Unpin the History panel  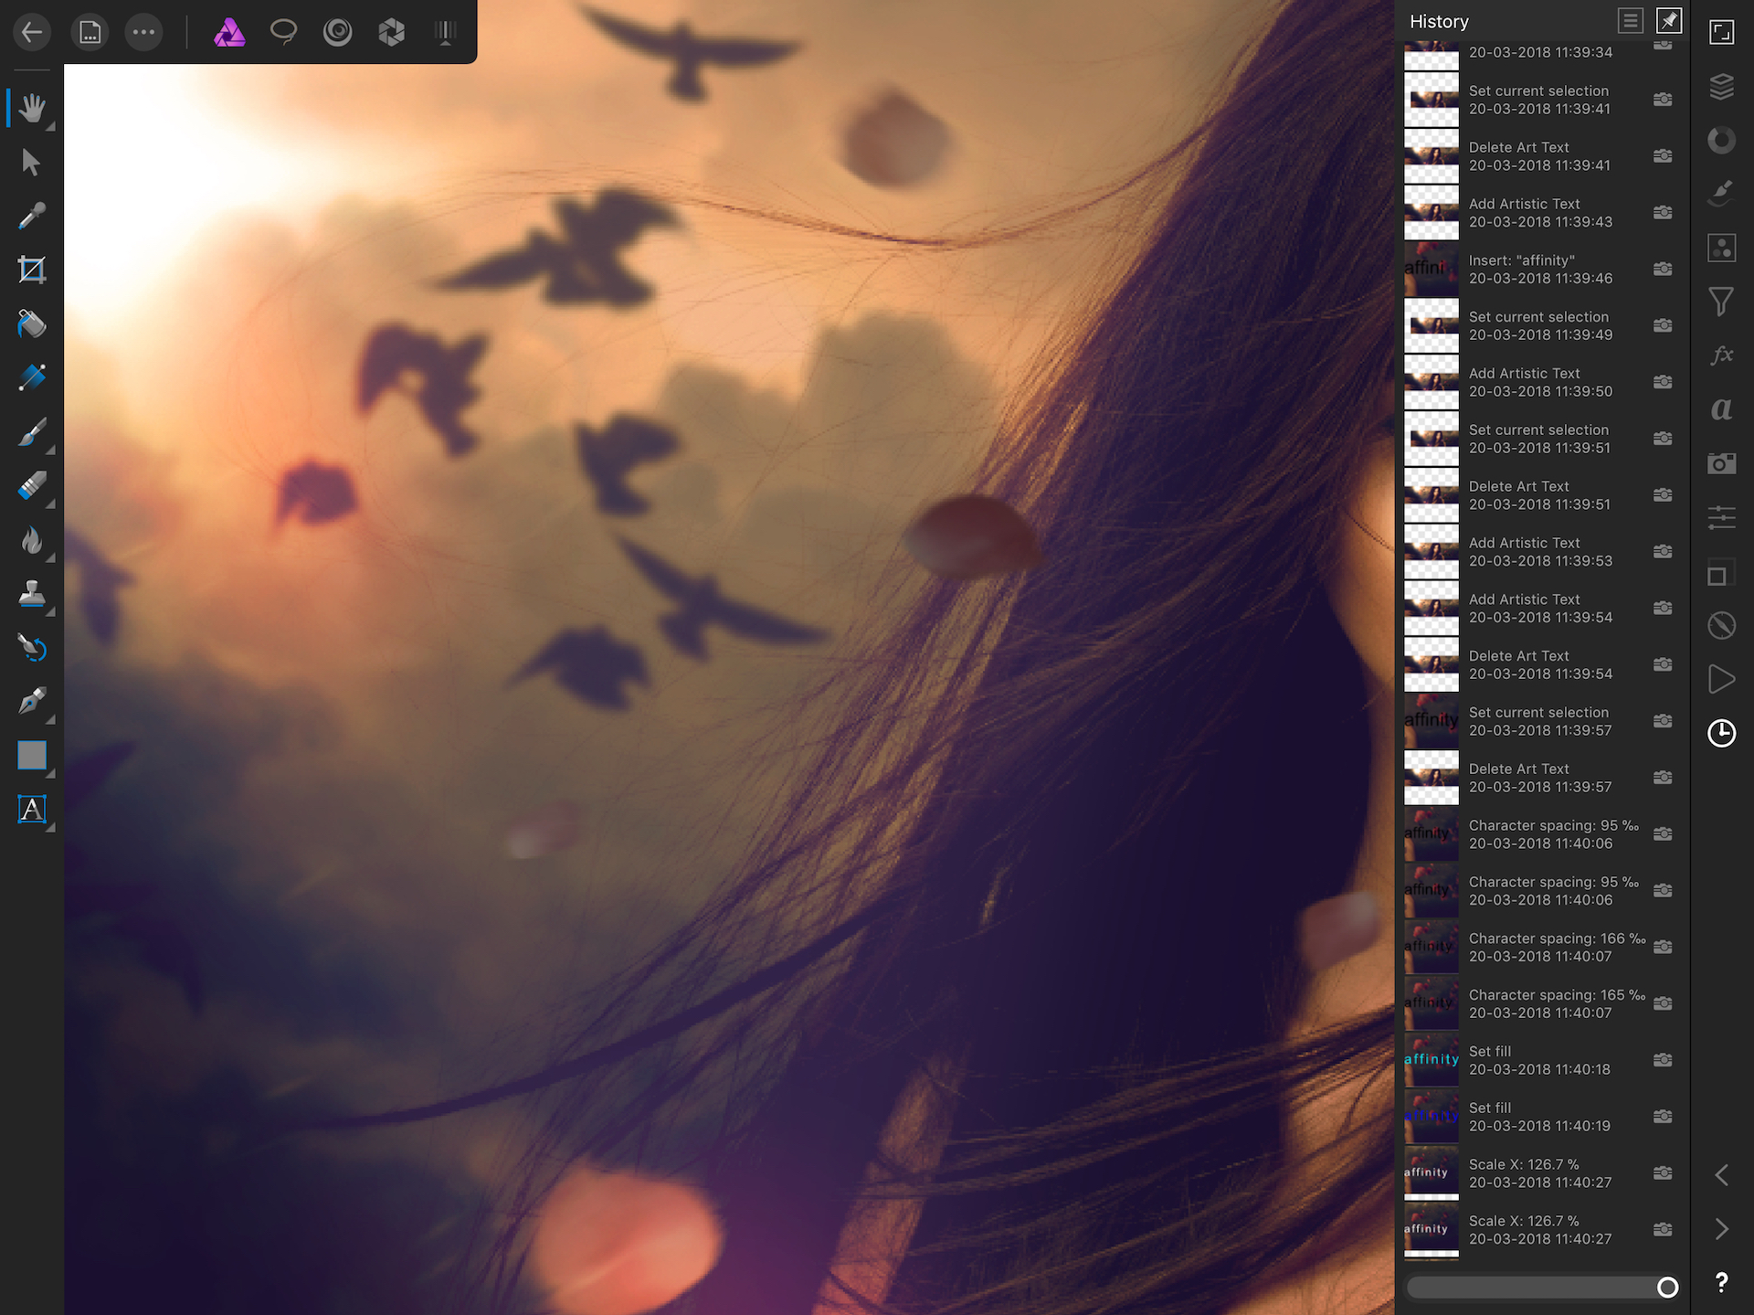(x=1669, y=21)
